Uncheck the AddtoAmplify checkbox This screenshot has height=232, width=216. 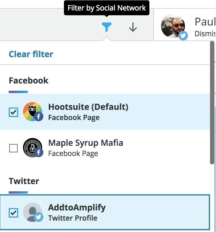point(13,213)
